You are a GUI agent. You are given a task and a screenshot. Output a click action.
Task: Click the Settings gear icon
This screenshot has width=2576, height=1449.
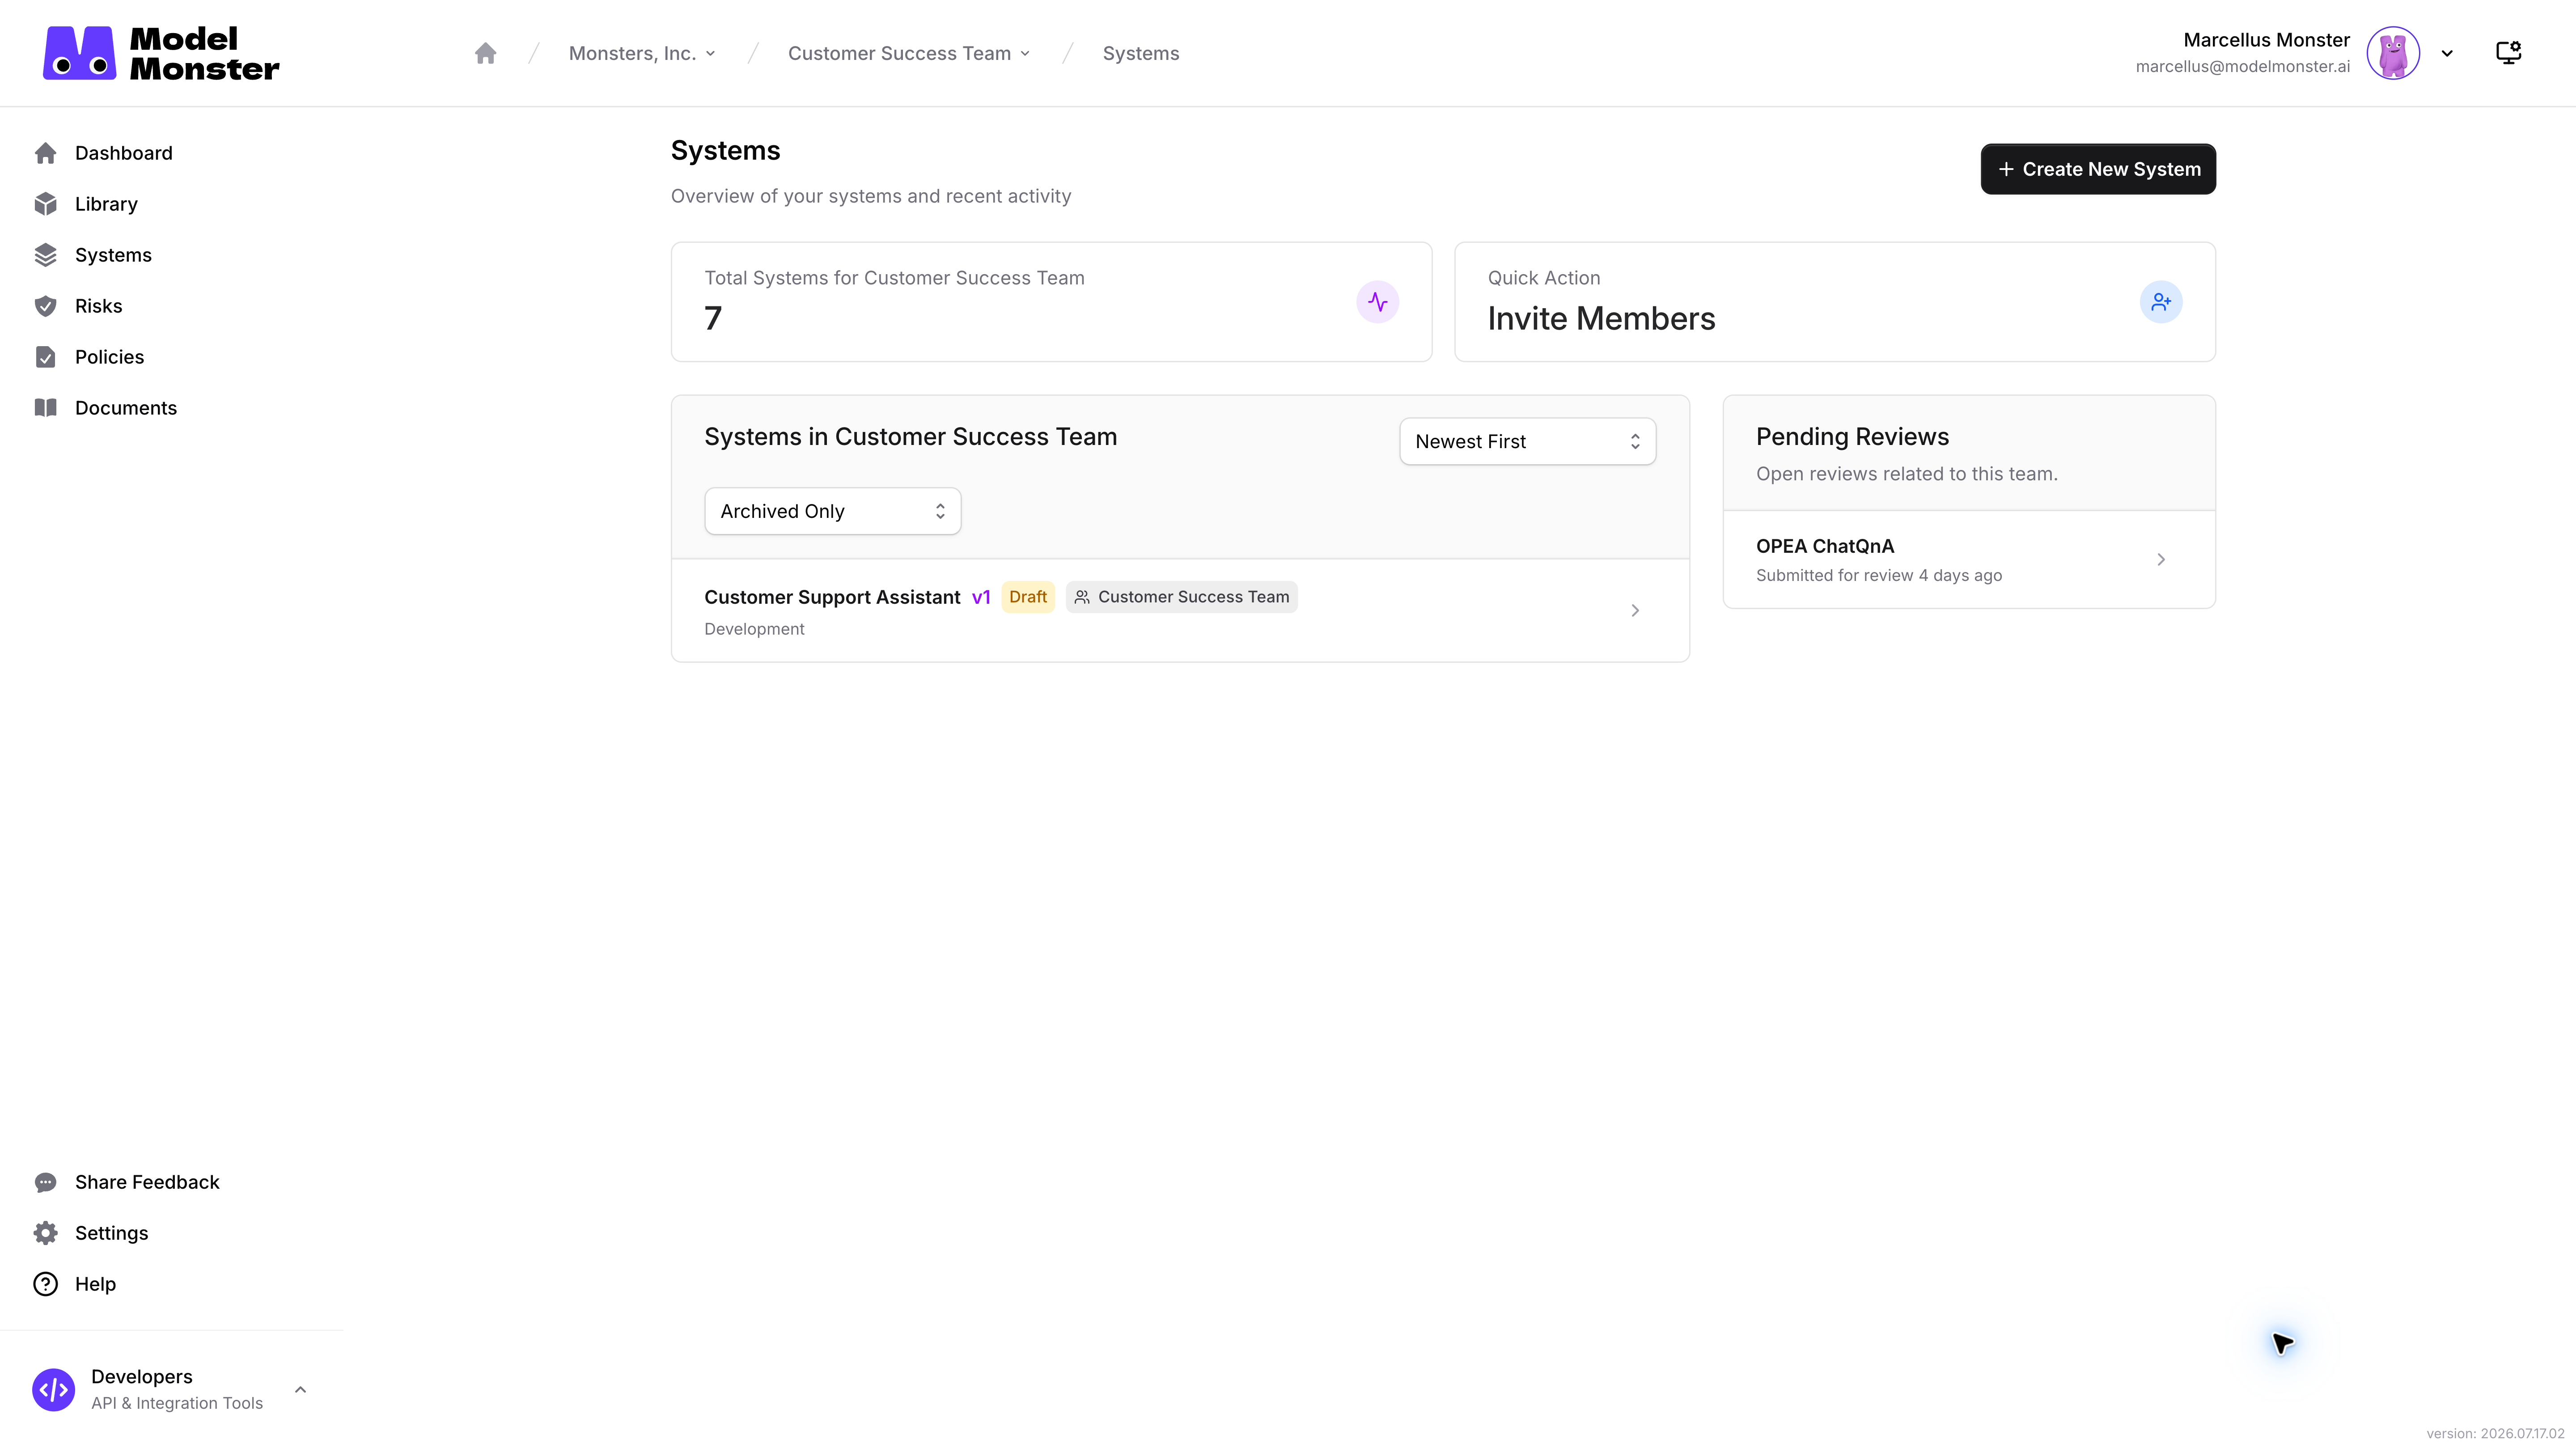[46, 1233]
